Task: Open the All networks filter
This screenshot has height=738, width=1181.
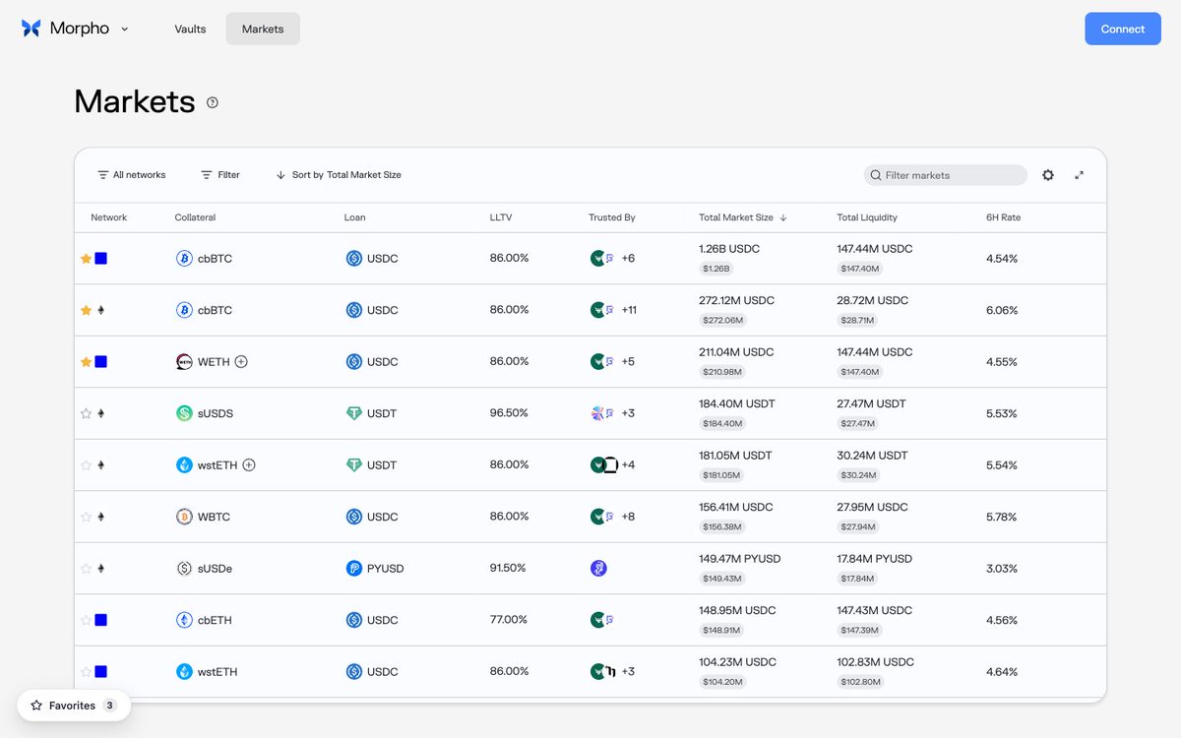Action: point(132,175)
